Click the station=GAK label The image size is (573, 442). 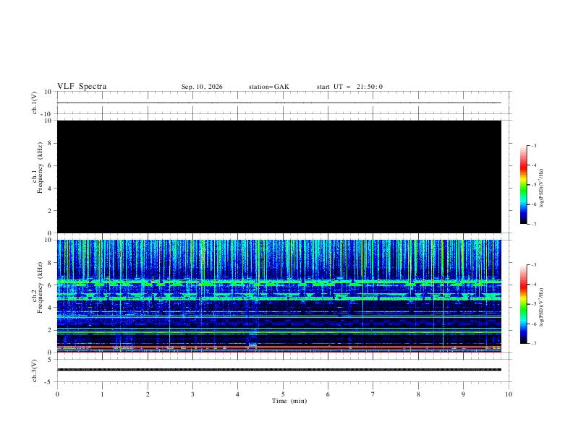(x=268, y=87)
